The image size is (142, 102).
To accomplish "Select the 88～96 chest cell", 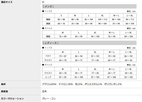I will 75,20.
